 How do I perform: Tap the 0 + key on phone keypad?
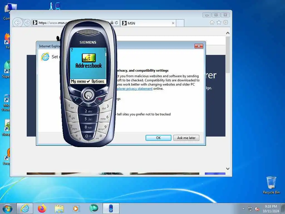tap(88, 136)
